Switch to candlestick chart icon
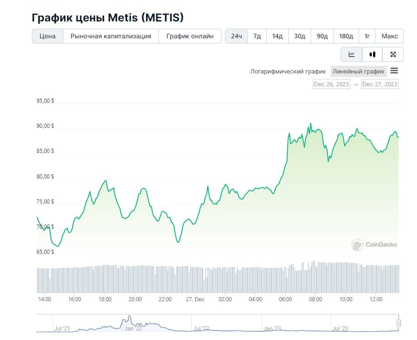The height and width of the screenshot is (340, 417). (x=372, y=54)
